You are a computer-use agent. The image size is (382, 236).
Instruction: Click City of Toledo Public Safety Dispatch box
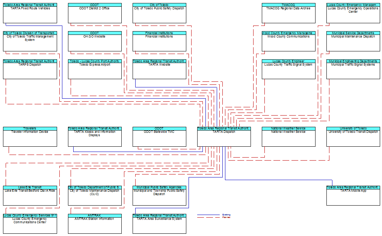[x=159, y=13]
